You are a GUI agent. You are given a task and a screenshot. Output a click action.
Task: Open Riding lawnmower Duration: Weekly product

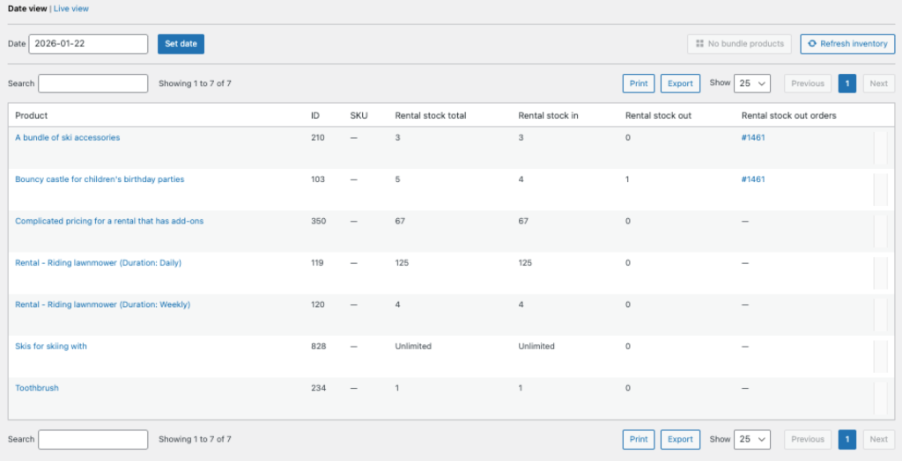click(x=102, y=304)
